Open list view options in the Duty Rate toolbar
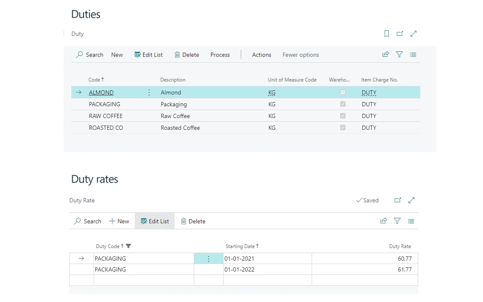This screenshot has width=483, height=302. click(x=411, y=221)
